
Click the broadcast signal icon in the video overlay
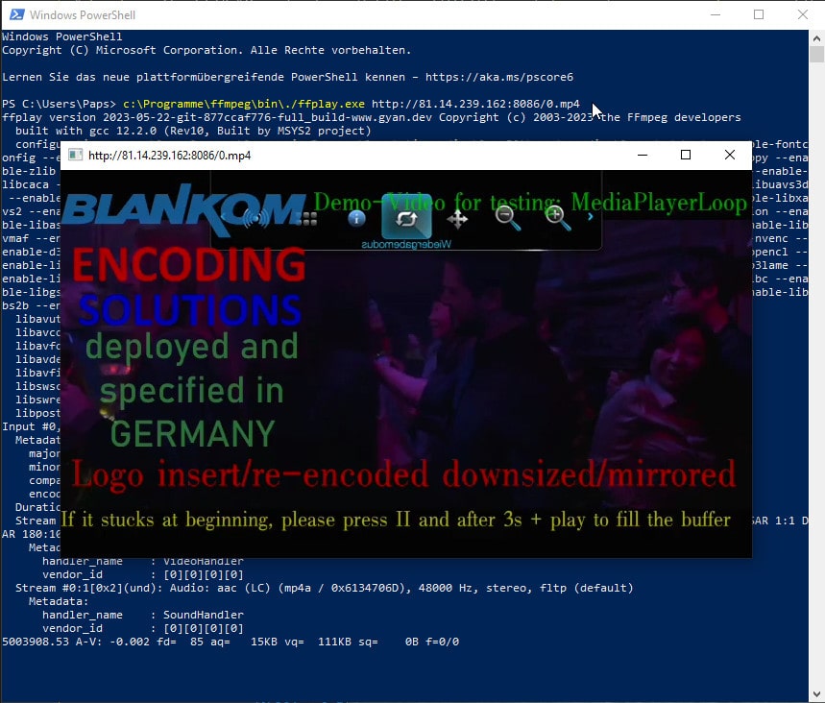point(255,218)
